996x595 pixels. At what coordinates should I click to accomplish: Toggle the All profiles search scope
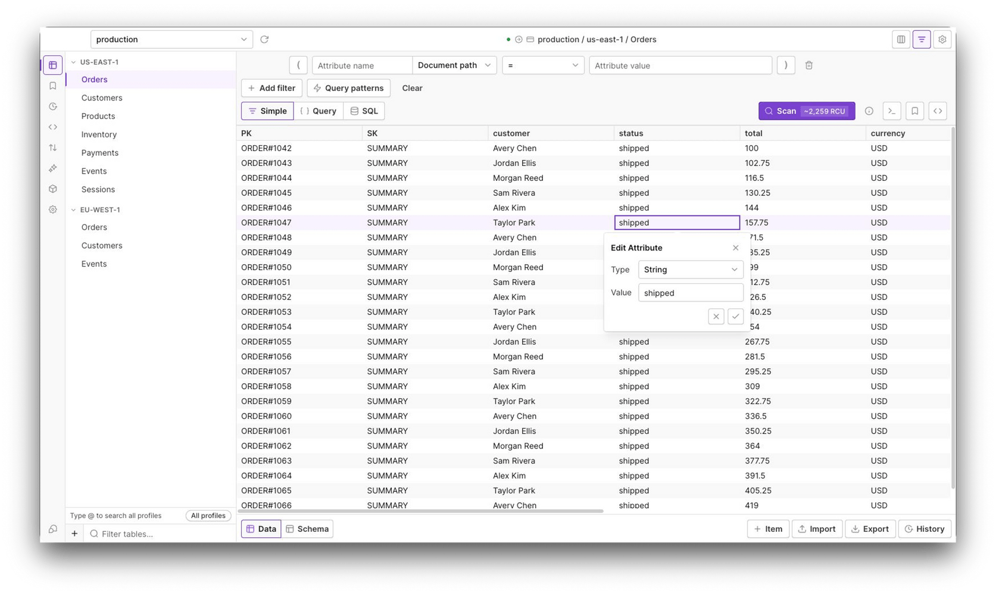208,516
